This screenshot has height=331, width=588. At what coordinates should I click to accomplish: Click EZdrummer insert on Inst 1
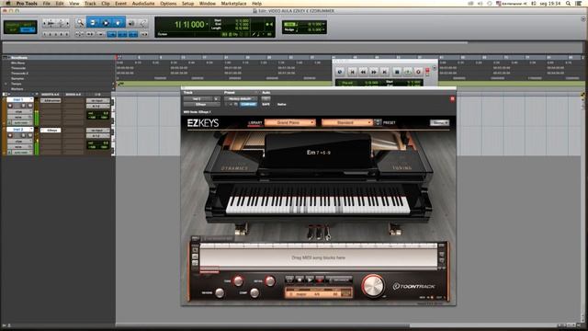click(x=51, y=100)
